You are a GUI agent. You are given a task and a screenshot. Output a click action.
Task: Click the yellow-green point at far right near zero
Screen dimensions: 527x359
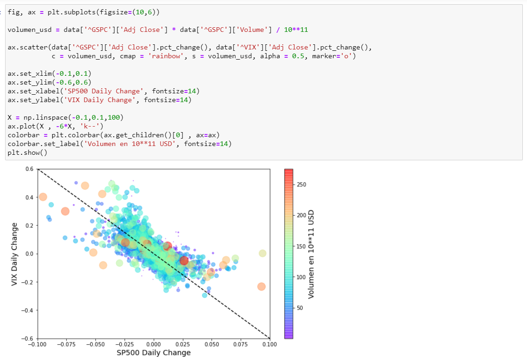click(262, 253)
